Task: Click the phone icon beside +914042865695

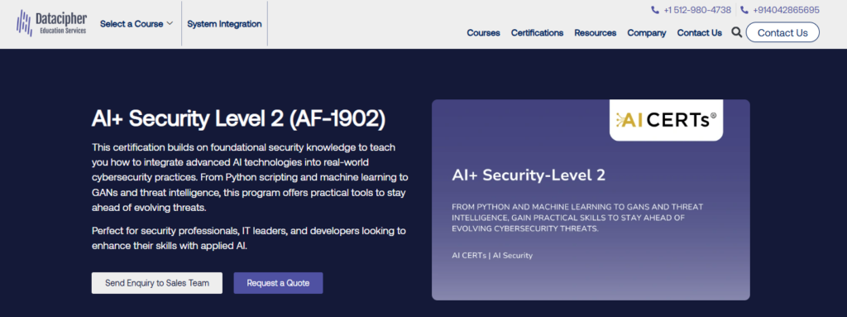Action: [x=744, y=10]
